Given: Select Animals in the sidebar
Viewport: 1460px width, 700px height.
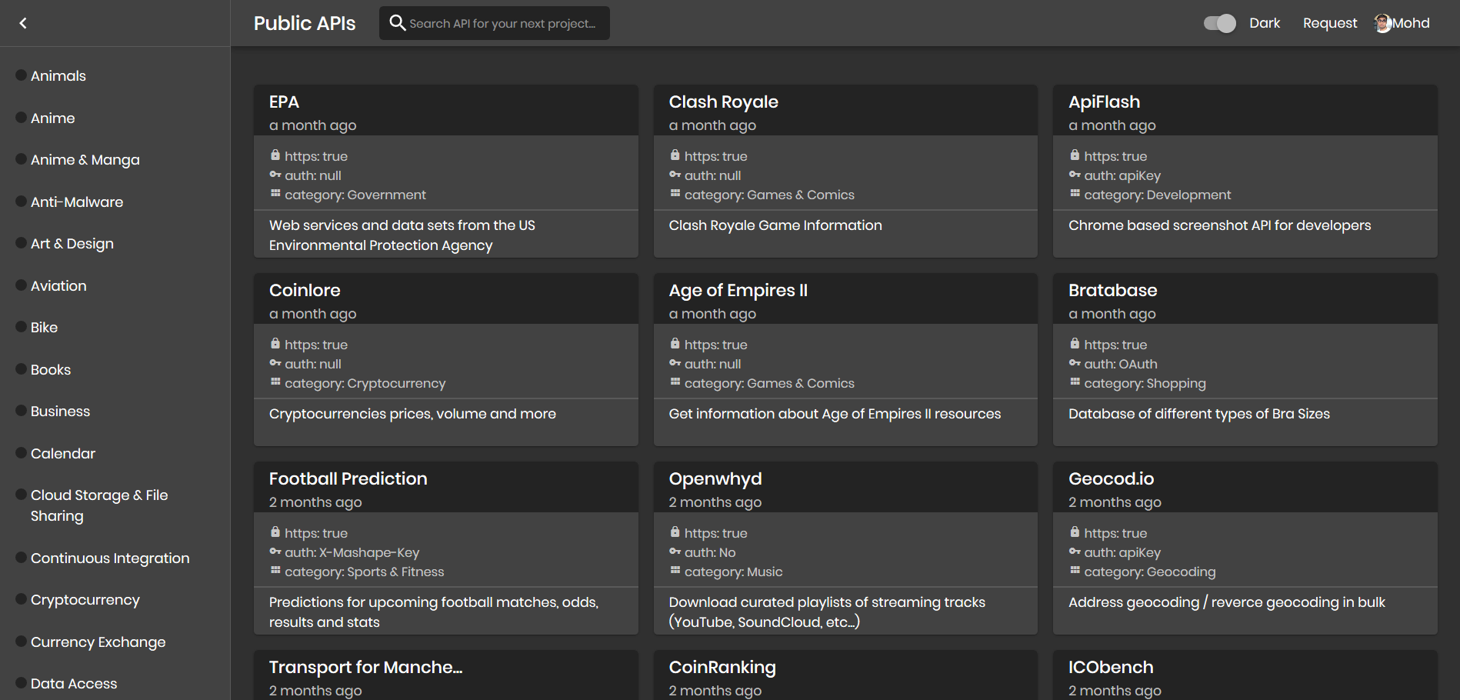Looking at the screenshot, I should (x=58, y=76).
